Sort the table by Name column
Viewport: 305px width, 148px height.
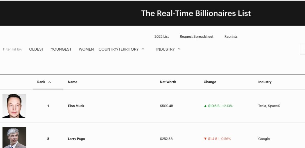72,82
